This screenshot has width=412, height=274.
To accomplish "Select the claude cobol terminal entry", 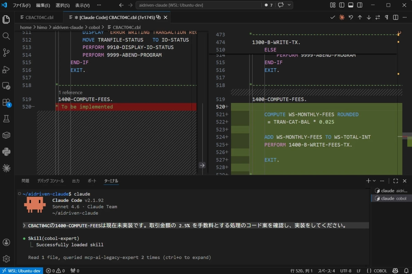I will [391, 198].
